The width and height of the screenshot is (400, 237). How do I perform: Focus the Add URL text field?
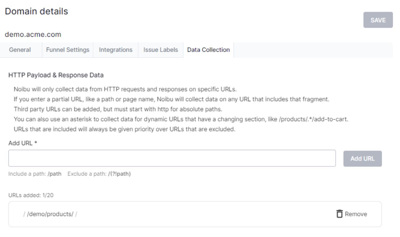coord(172,158)
